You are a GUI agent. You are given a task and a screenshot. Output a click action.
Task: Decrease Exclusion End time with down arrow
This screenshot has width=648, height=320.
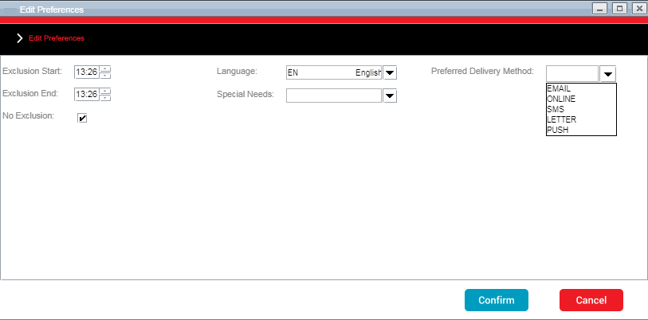[x=106, y=97]
